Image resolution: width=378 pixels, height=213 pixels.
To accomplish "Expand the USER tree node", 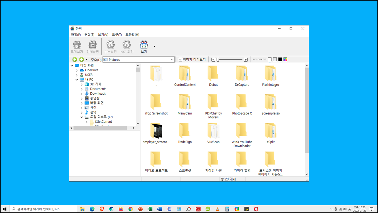I will click(77, 75).
